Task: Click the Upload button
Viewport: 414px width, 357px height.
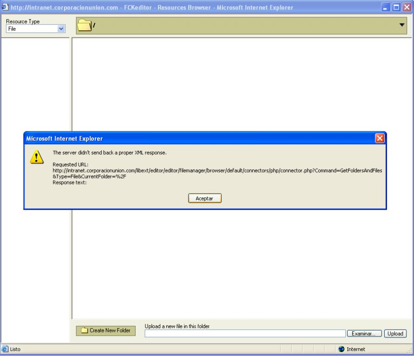Action: coord(395,333)
